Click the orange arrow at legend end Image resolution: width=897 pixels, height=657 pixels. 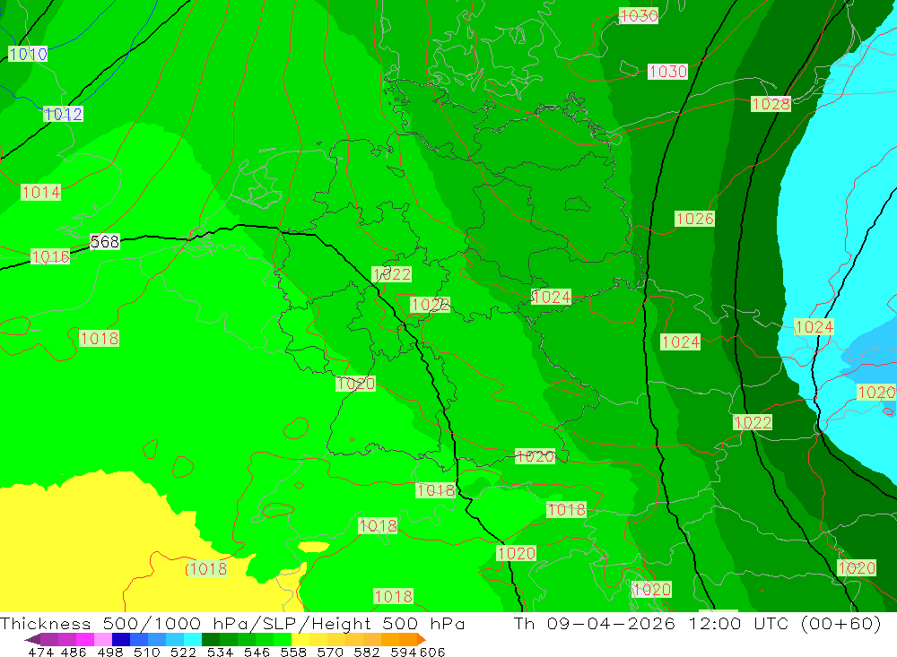click(422, 639)
